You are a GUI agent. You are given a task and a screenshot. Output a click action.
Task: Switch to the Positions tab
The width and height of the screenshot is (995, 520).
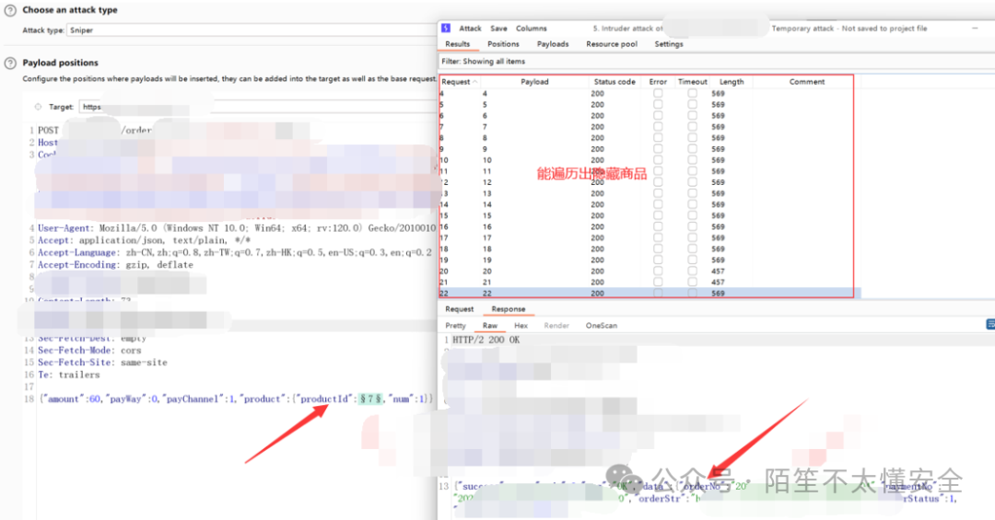pyautogui.click(x=503, y=44)
